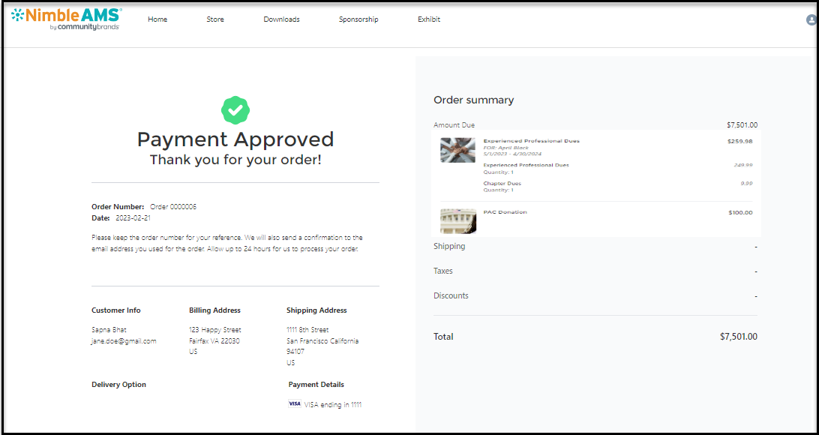Click the VISA ending in 1111 text

[x=333, y=404]
